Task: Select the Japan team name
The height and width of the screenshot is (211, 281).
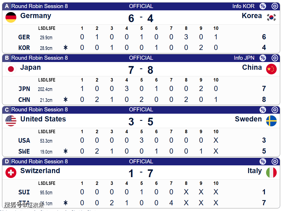Action: [x=30, y=67]
